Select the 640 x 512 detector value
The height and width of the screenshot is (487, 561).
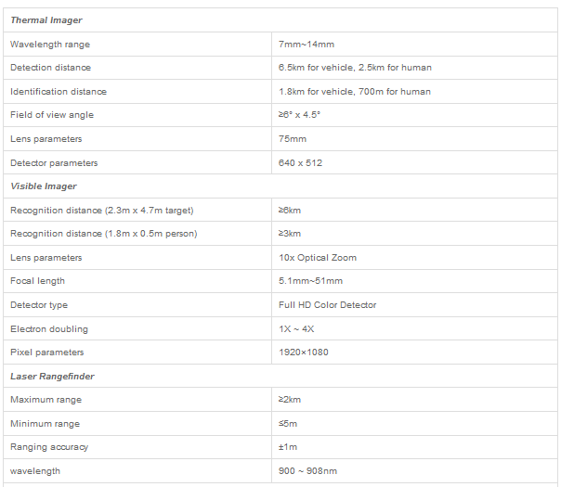[301, 163]
